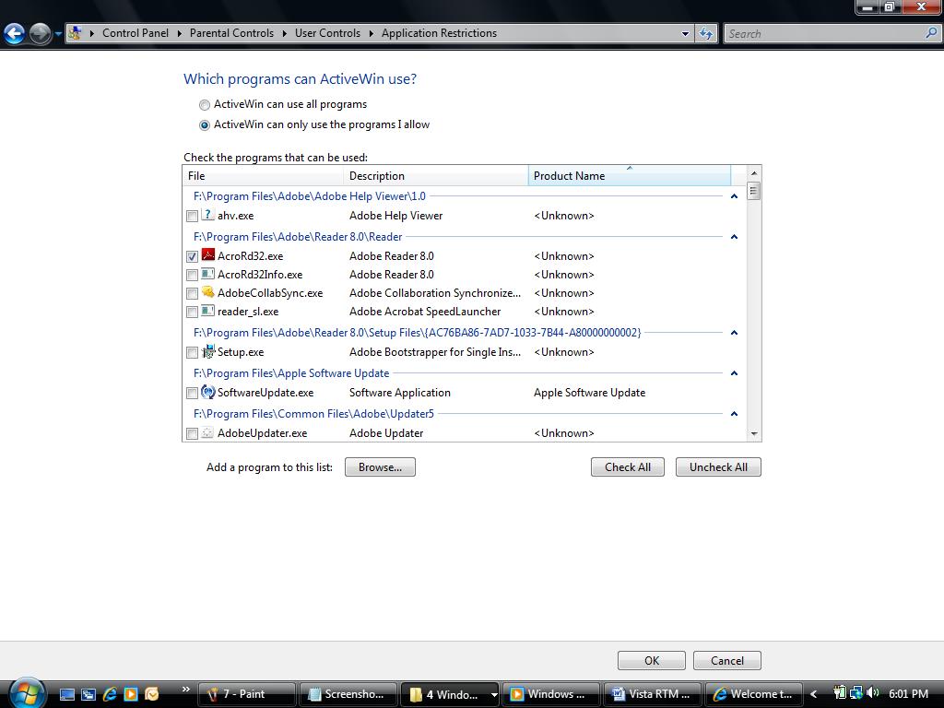Switch to the 7 - Paint taskbar item

[x=247, y=694]
